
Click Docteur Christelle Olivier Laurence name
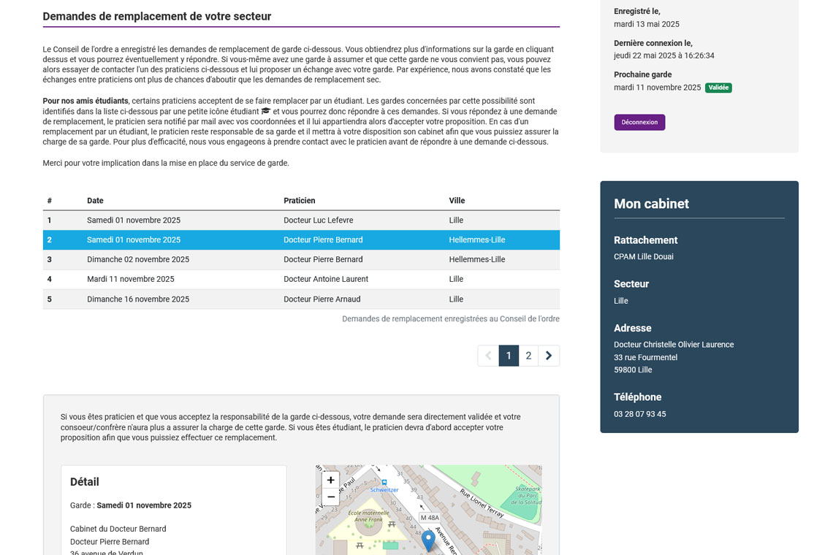coord(674,345)
